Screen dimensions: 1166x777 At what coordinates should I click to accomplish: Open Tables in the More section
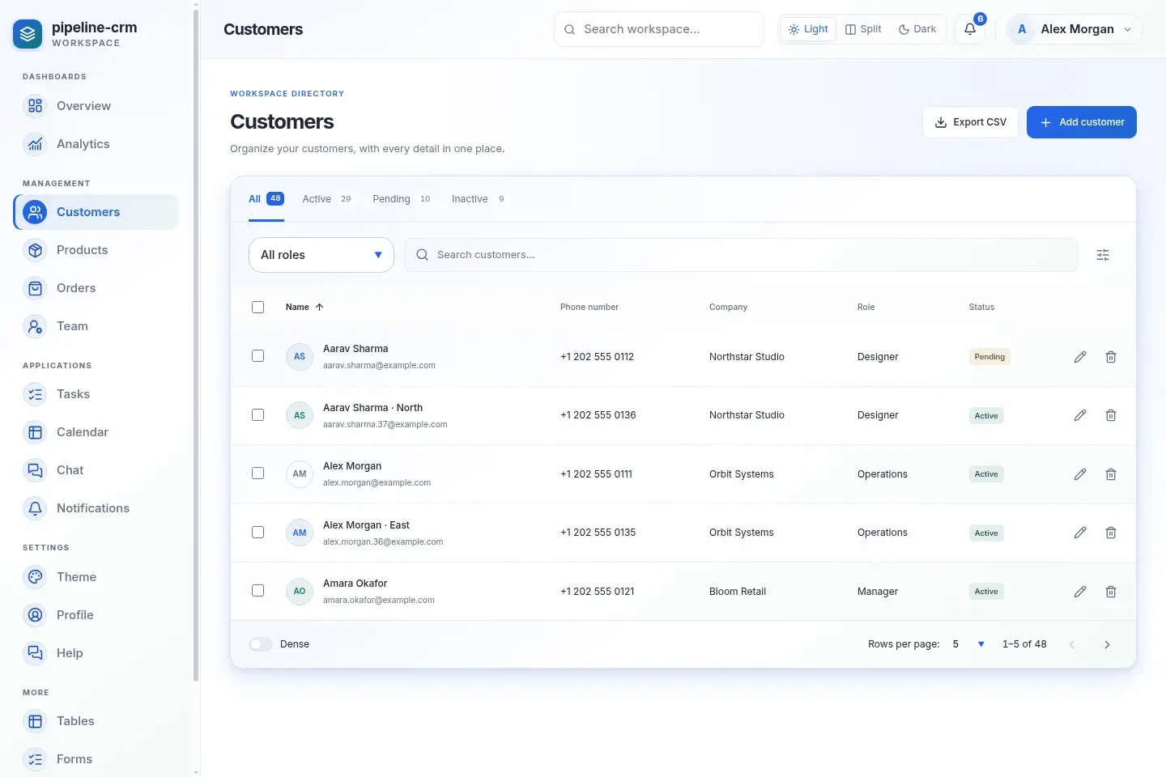(96, 721)
